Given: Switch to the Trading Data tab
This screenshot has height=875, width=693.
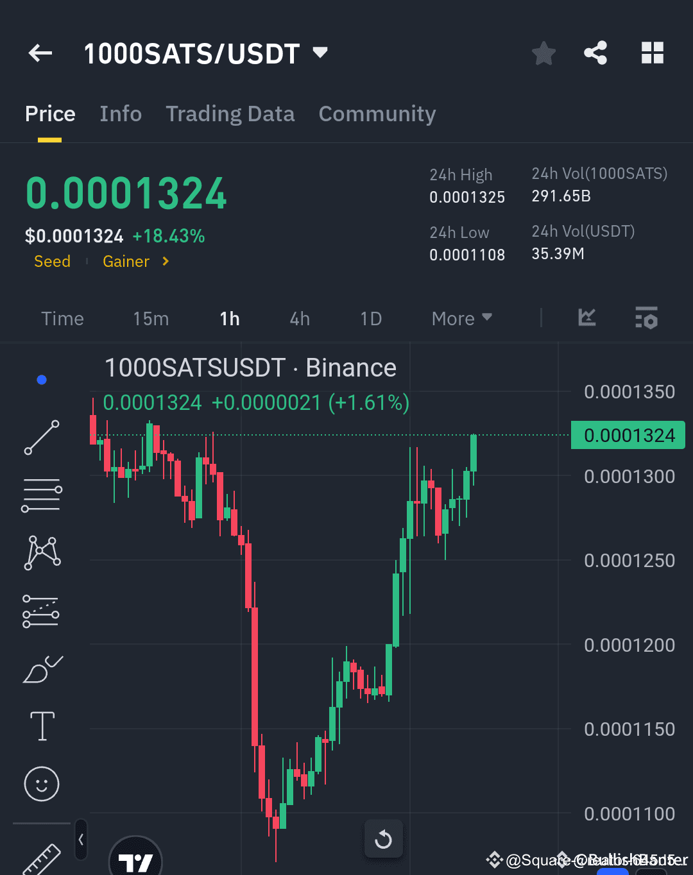Looking at the screenshot, I should [230, 114].
